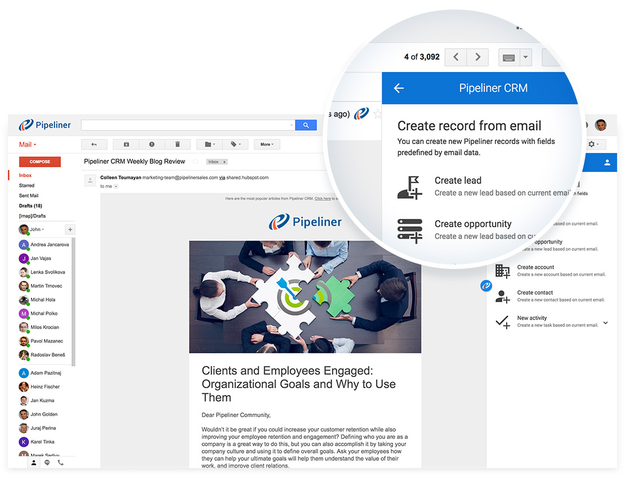
Task: Click the back arrow in the Pipeliner CRM panel
Action: point(399,88)
